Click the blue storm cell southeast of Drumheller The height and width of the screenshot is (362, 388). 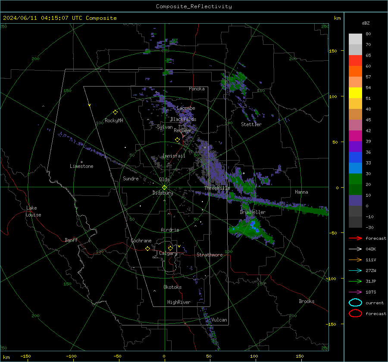[x=254, y=227]
